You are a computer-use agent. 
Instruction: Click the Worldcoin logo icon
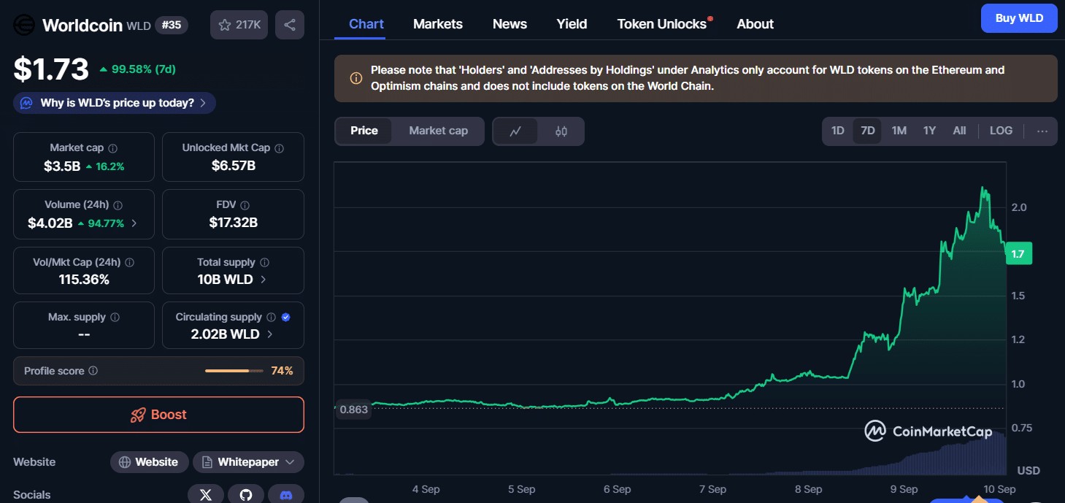(x=24, y=25)
